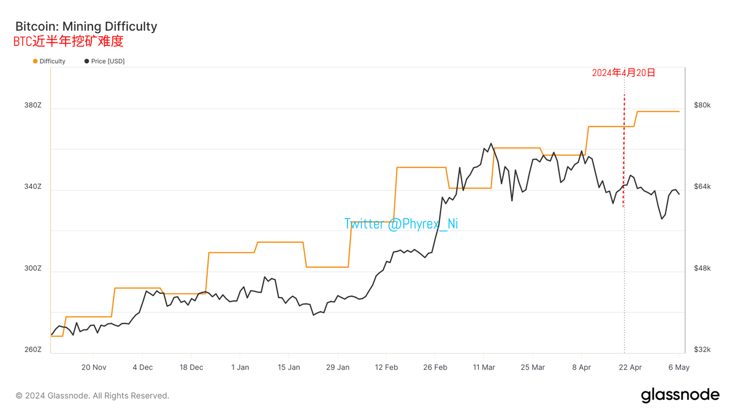Click the 260Z difficulty axis label

33,350
